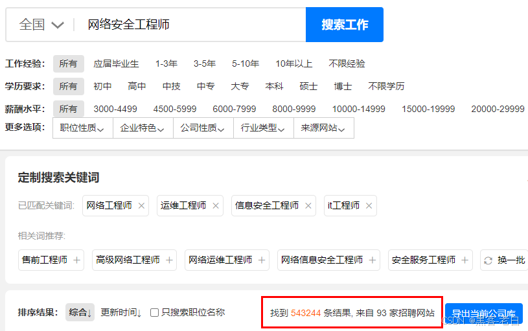528x331 pixels.
Task: Sort results by 更新时间
Action: click(121, 312)
